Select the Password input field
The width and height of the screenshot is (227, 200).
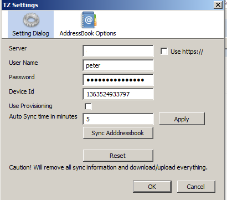click(x=118, y=80)
